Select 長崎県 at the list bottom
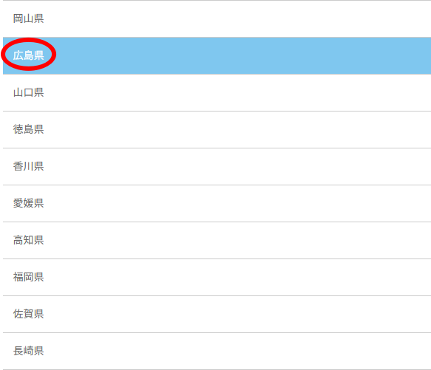This screenshot has width=431, height=370. tap(217, 351)
